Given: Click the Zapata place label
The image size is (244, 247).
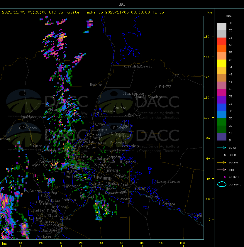Looking at the screenshot, I should [x=65, y=219].
